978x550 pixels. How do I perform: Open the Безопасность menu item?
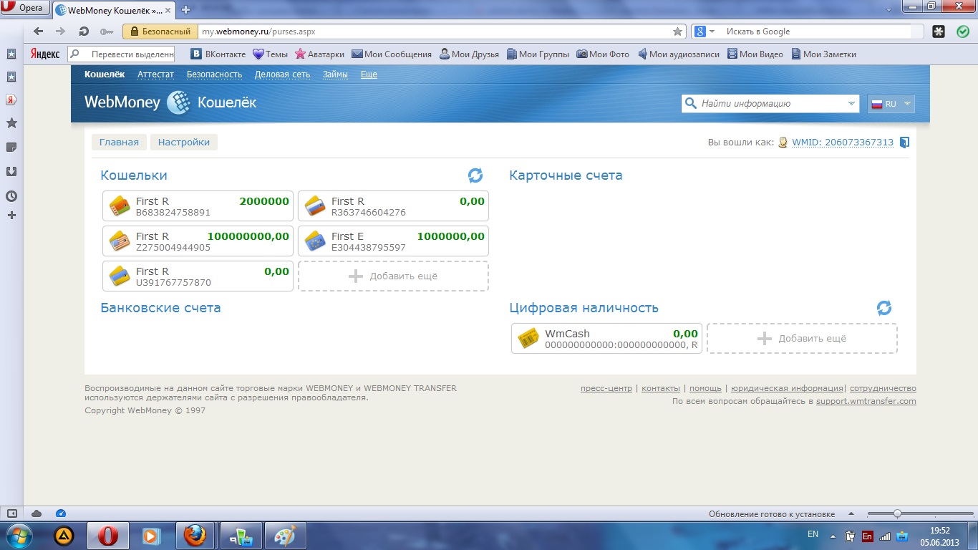214,74
